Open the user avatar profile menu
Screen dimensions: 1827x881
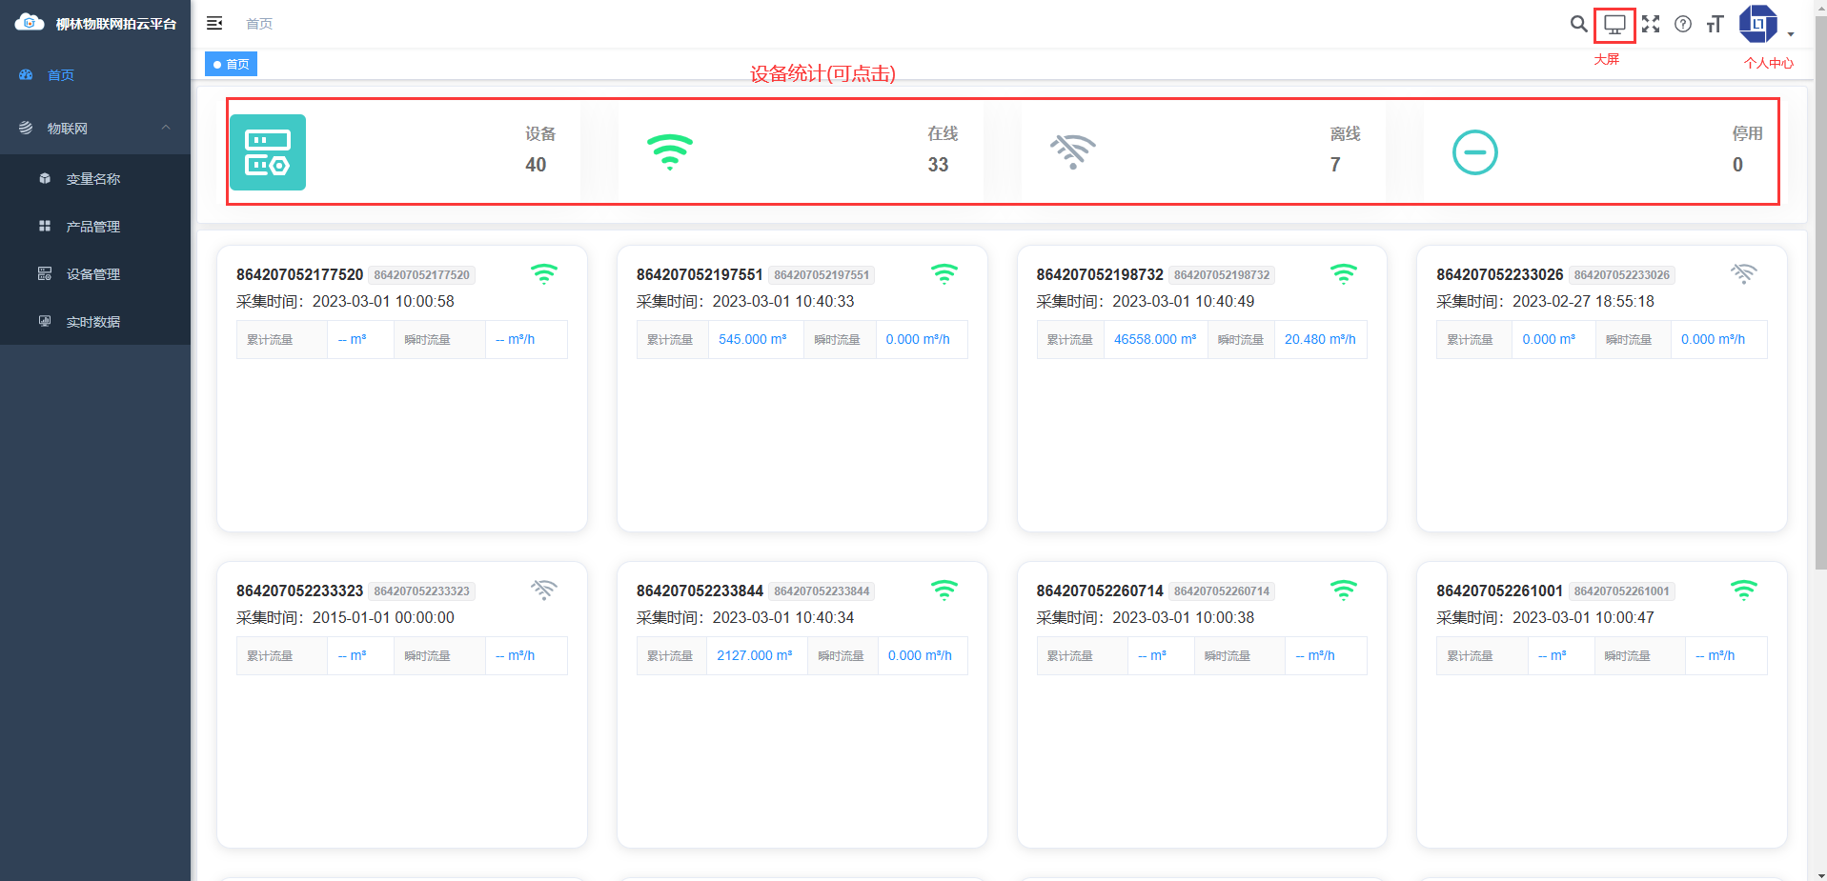(x=1758, y=24)
